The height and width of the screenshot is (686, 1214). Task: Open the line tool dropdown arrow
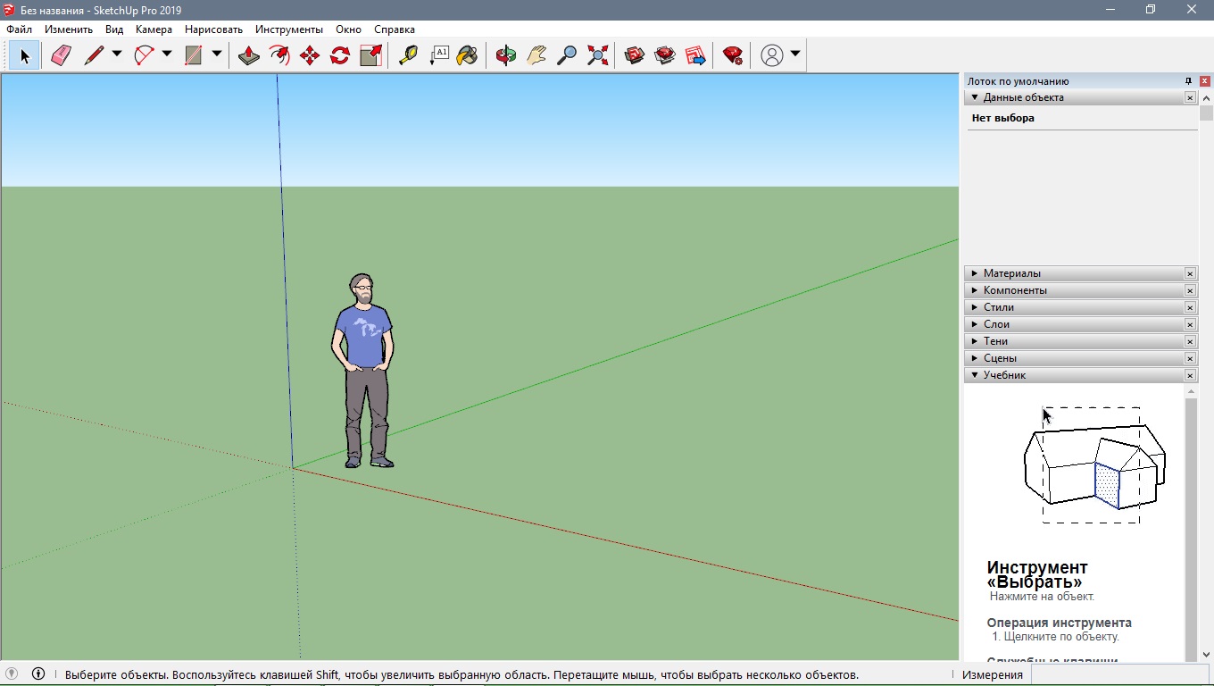pos(117,54)
